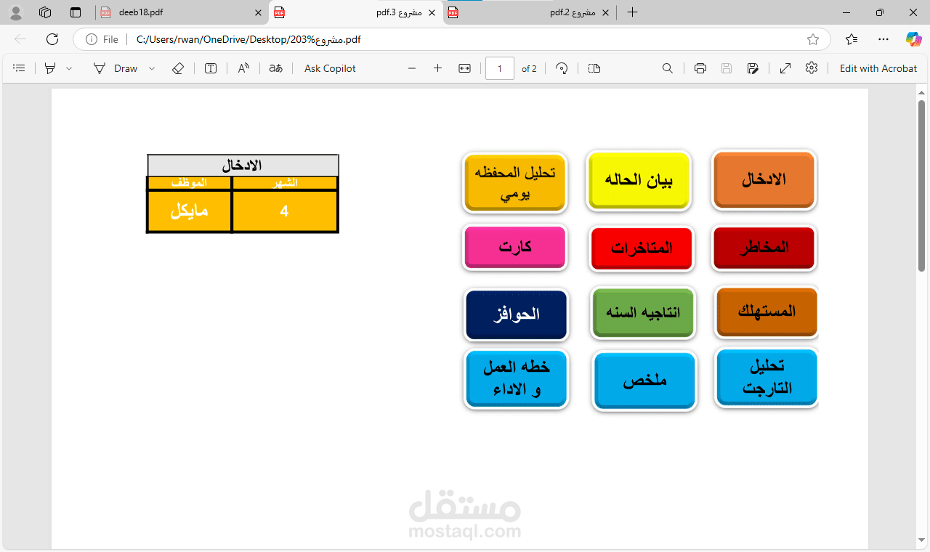View site information for File
Image resolution: width=930 pixels, height=552 pixels.
coord(102,39)
